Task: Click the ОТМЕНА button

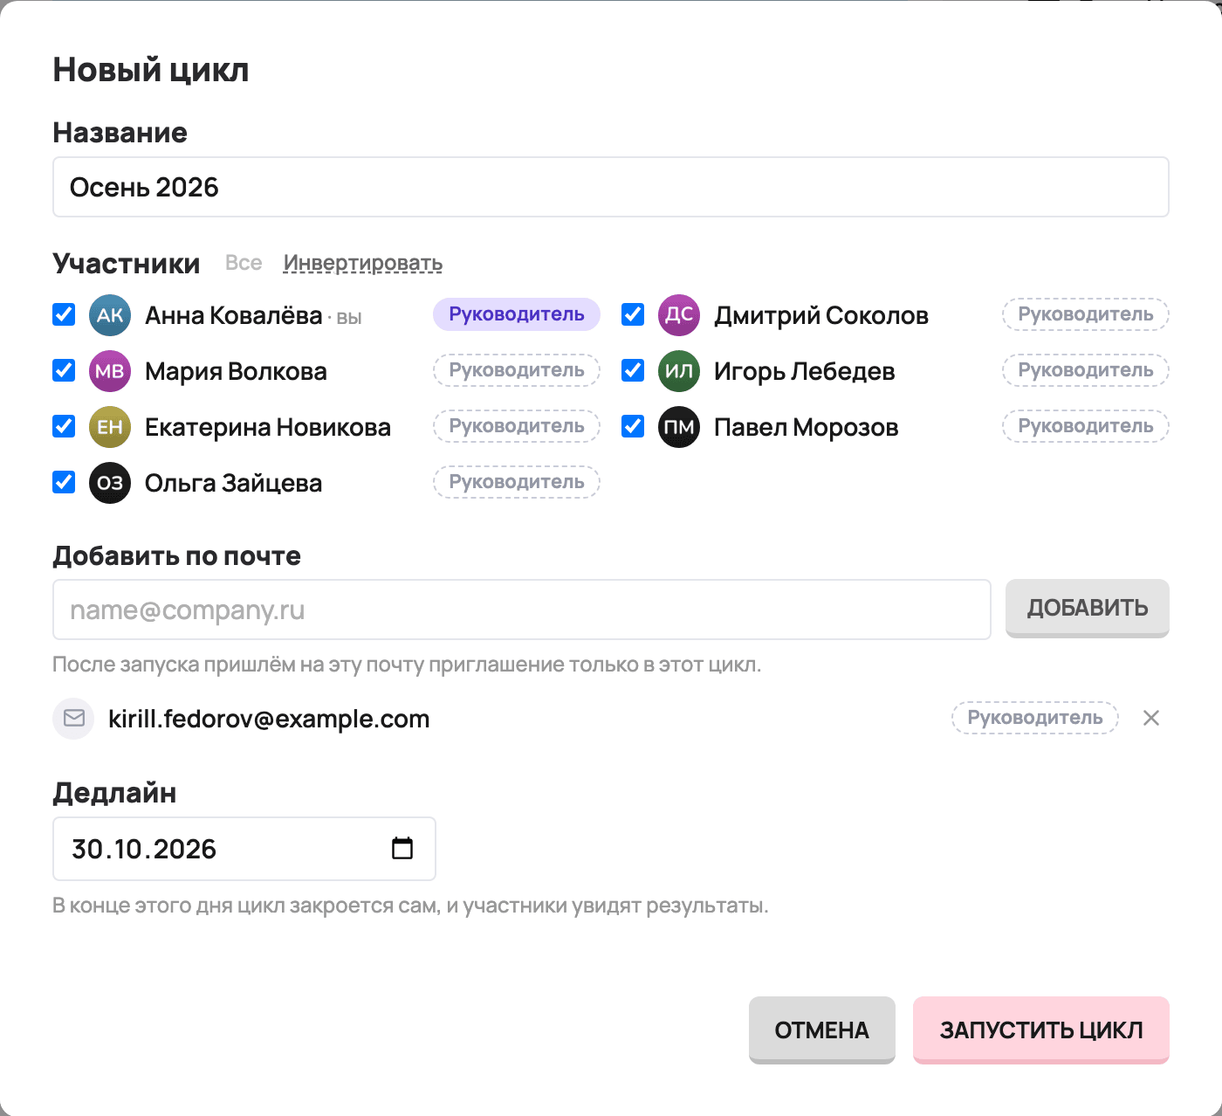Action: tap(822, 1030)
